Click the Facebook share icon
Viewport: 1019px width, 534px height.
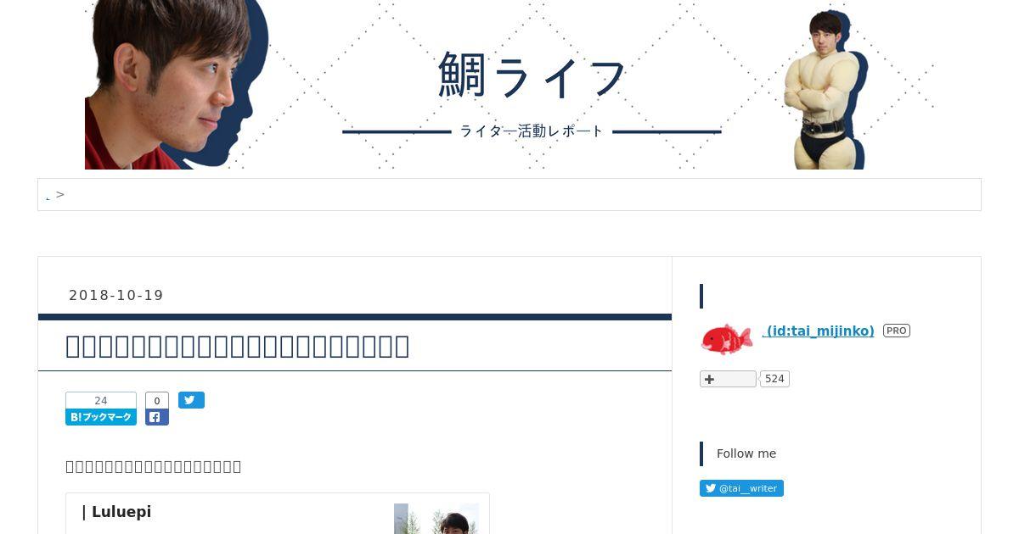(x=157, y=417)
